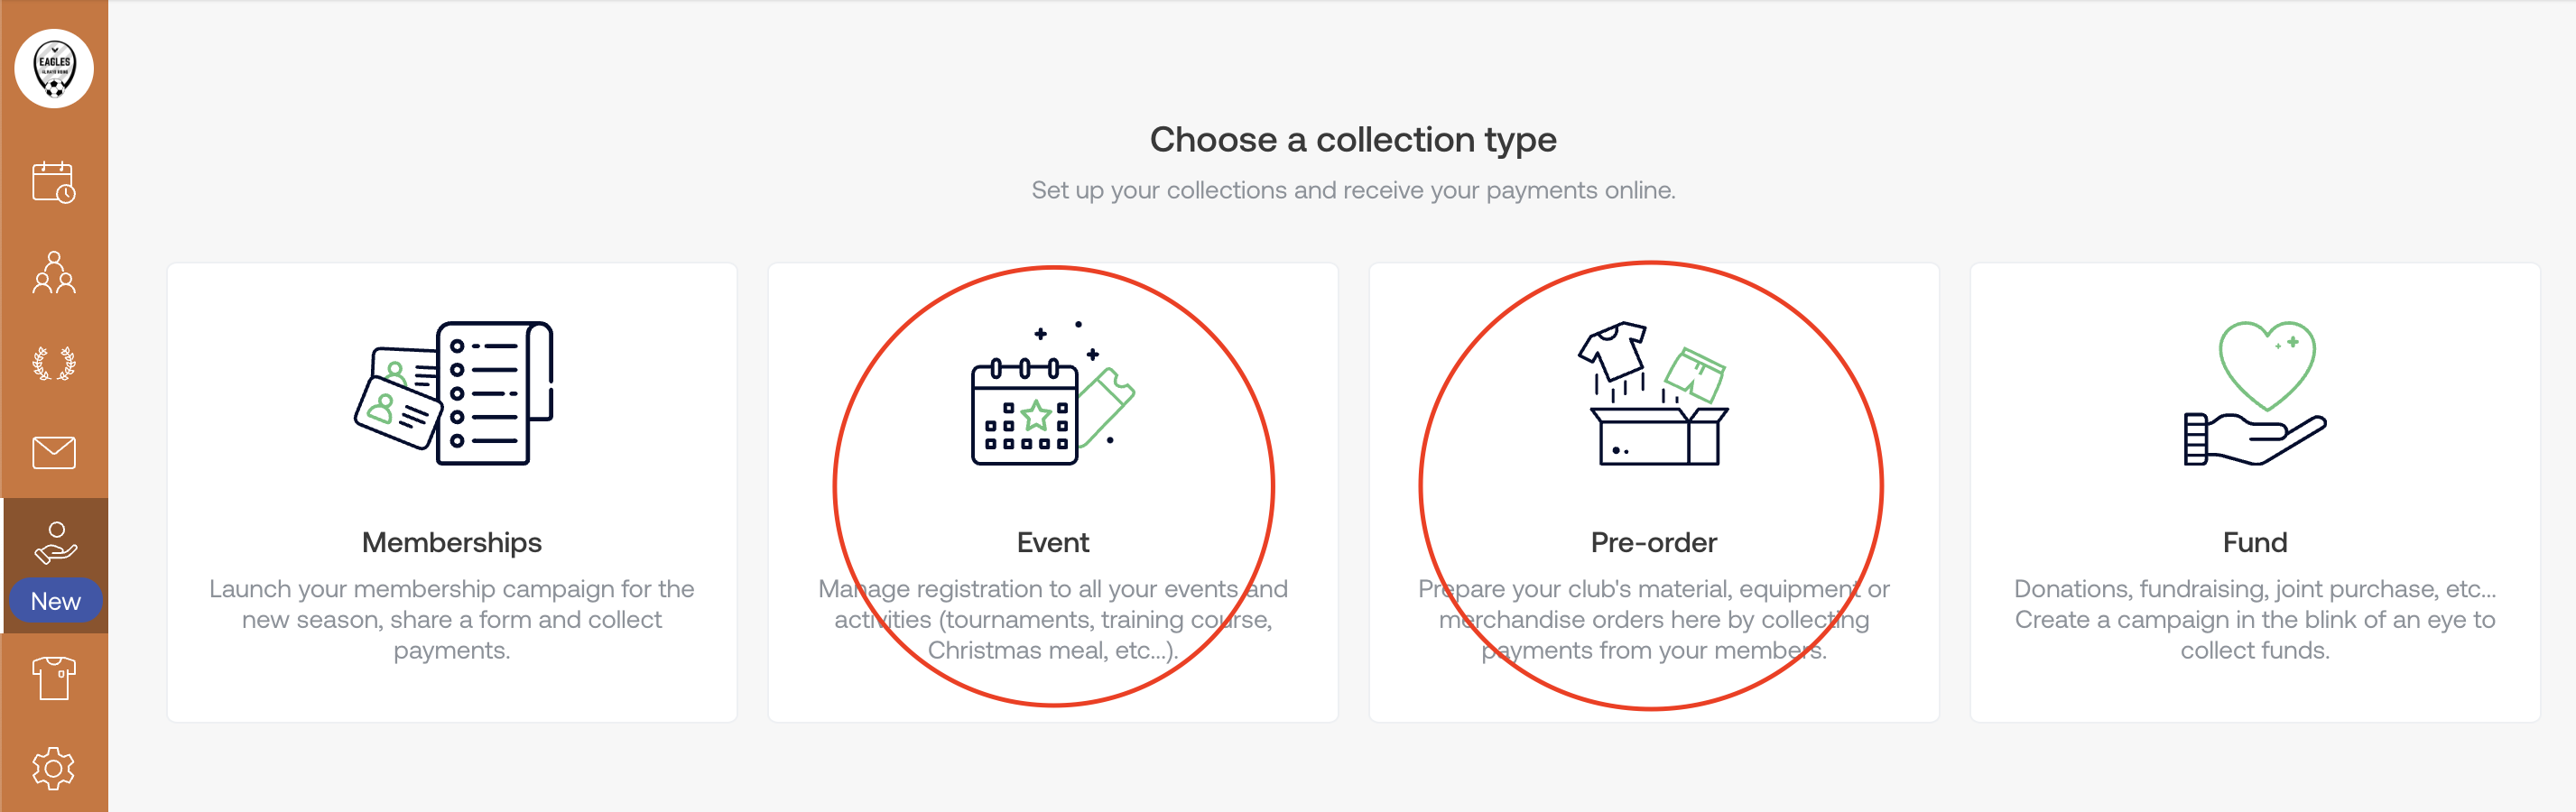Click the Event calendar ticket illustration
Viewport: 2576px width, 812px height.
click(x=1052, y=394)
